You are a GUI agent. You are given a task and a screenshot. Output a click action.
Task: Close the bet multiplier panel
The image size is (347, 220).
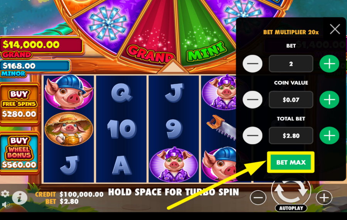pos(335,29)
